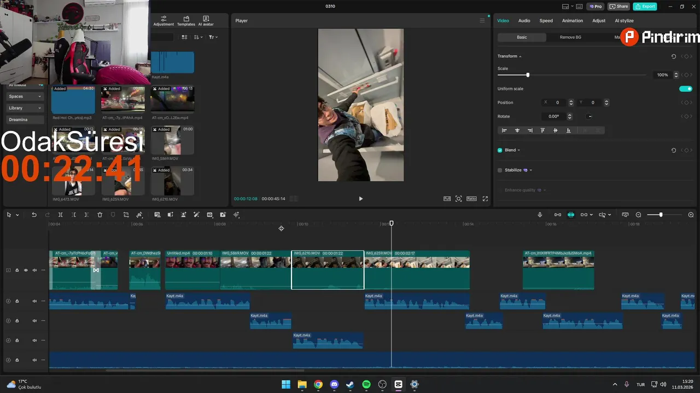Image resolution: width=700 pixels, height=393 pixels.
Task: Delete the selected clip with trash icon
Action: [x=100, y=215]
